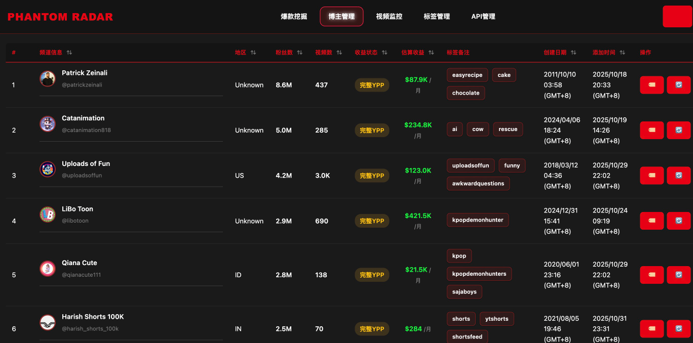Click the chocolate tag under Patrick Zeinali
The height and width of the screenshot is (343, 693).
466,93
